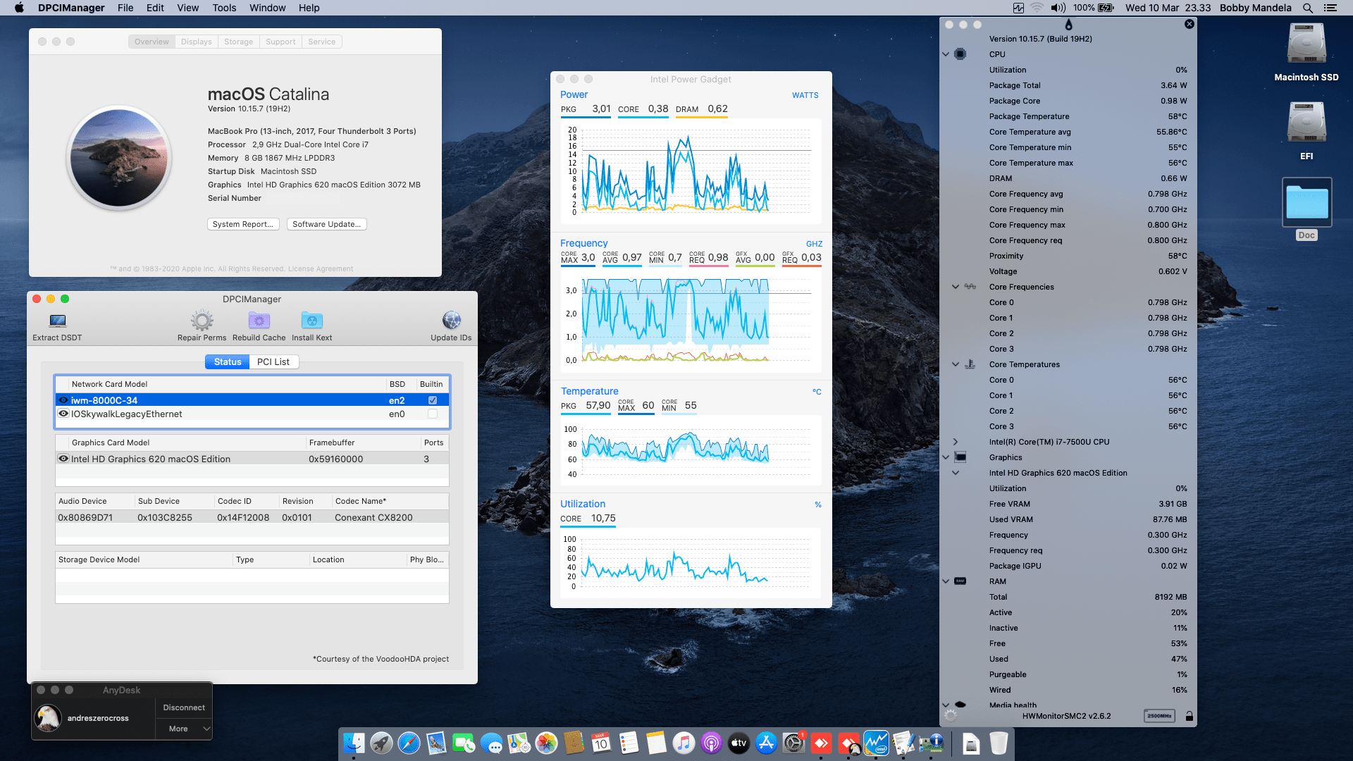Switch to the PCI List tab in DPCIManager

tap(273, 361)
